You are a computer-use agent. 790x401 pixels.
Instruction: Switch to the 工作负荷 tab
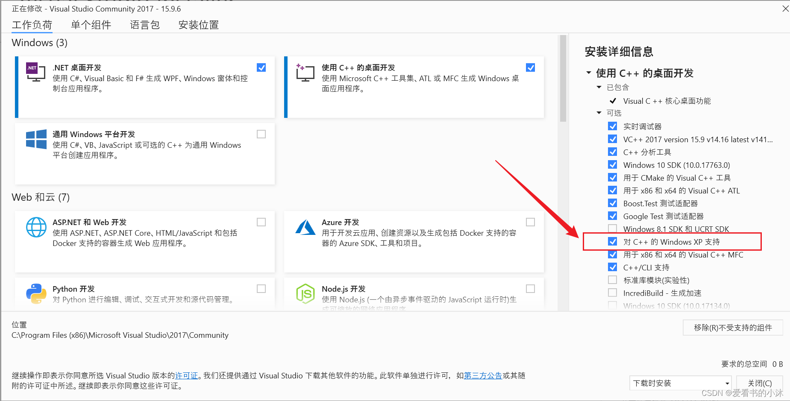tap(32, 25)
